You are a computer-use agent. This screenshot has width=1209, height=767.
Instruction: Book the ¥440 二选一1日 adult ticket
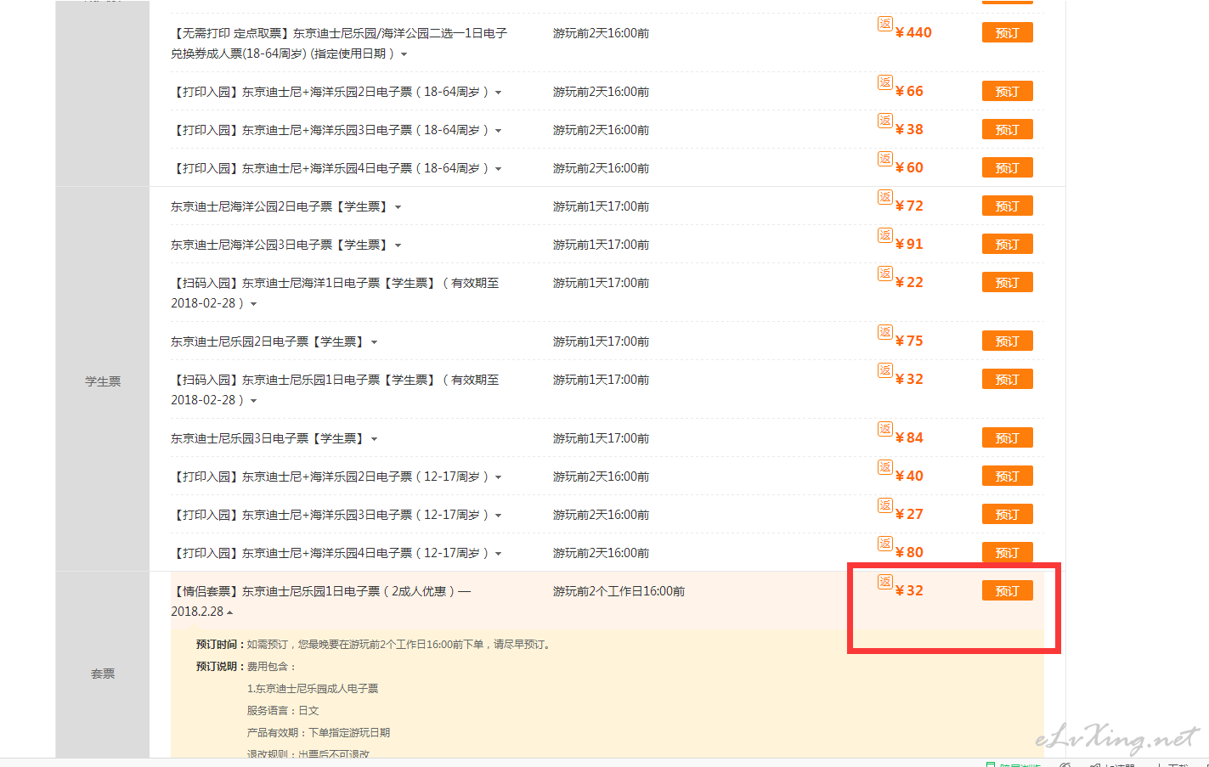1007,33
